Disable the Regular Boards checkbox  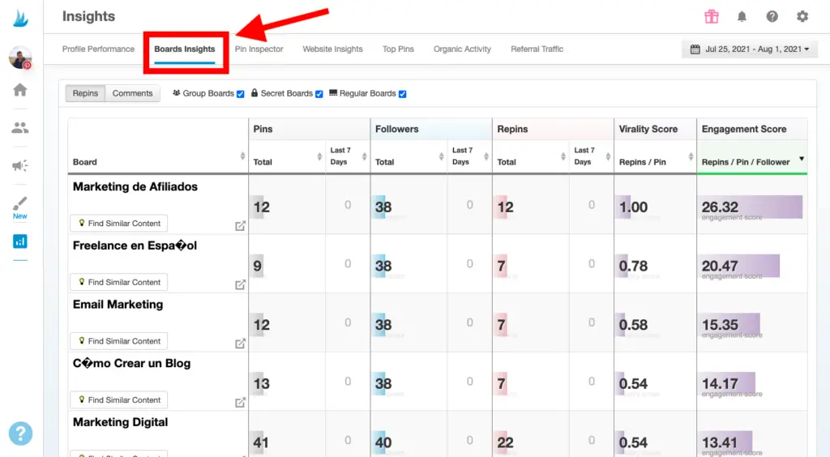tap(403, 94)
